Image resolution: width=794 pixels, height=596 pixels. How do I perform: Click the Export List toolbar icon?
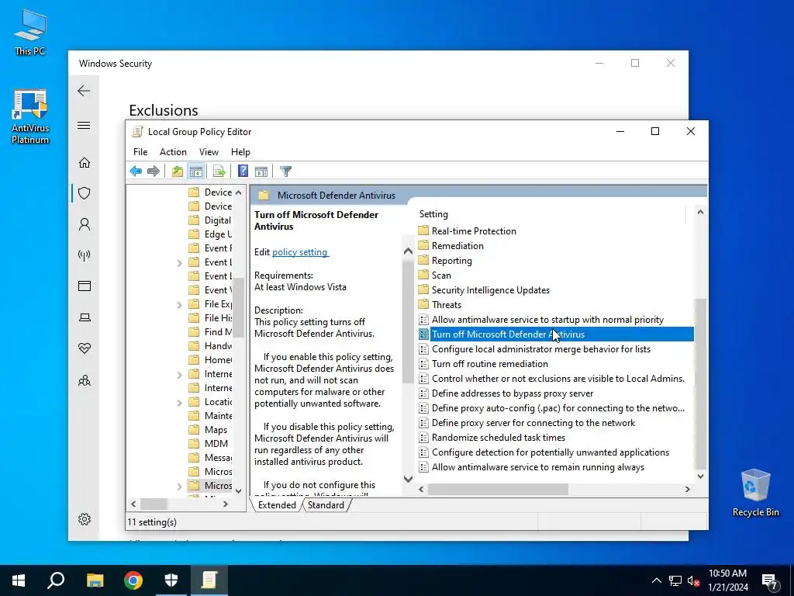(x=219, y=172)
